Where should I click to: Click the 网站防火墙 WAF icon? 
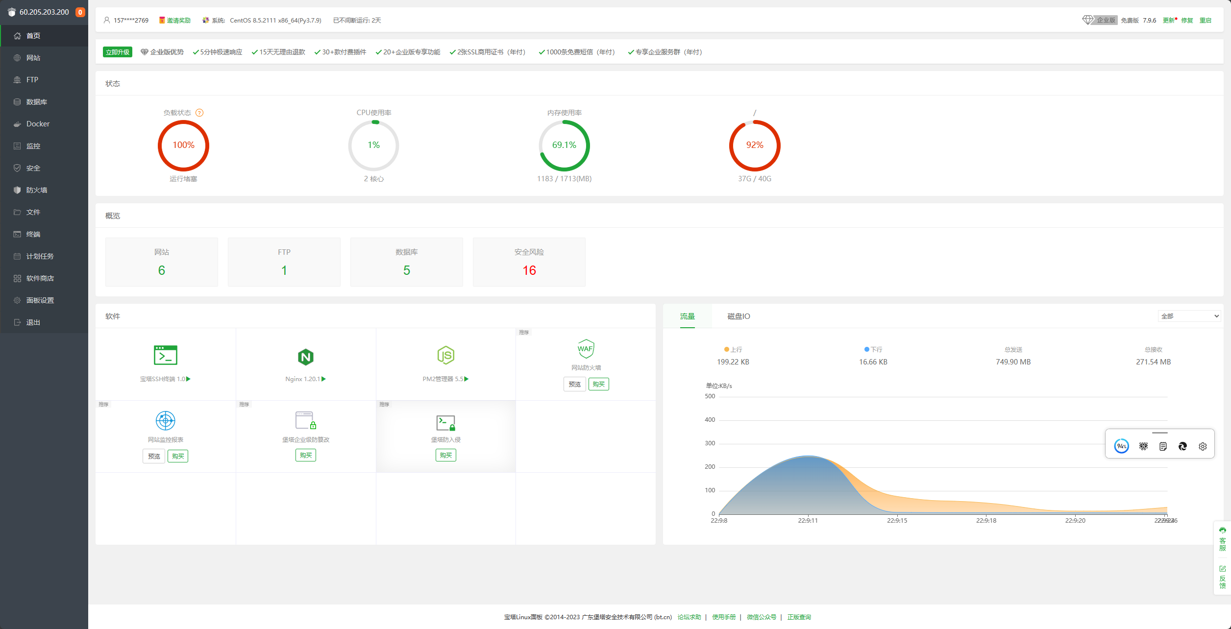click(x=586, y=349)
